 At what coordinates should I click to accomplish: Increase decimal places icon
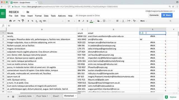point(40,21)
